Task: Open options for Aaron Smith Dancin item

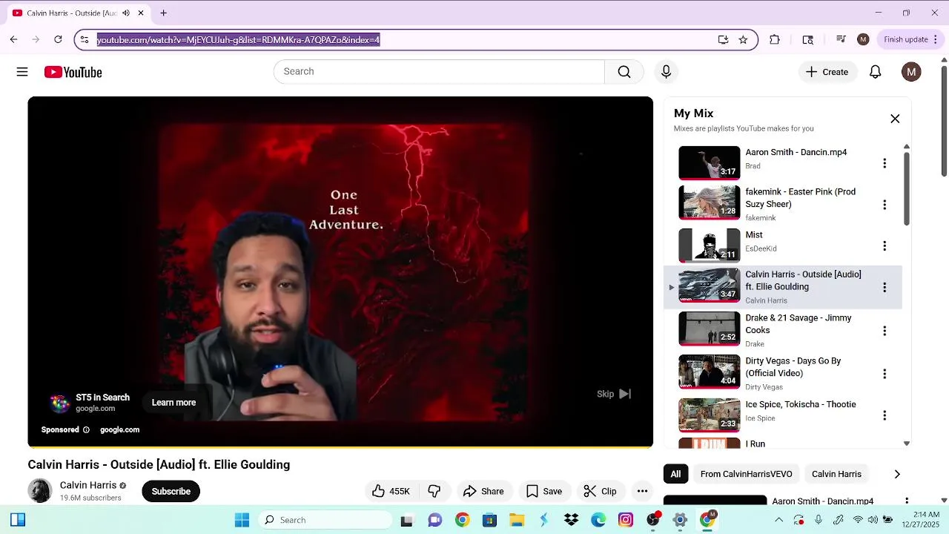Action: 884,163
